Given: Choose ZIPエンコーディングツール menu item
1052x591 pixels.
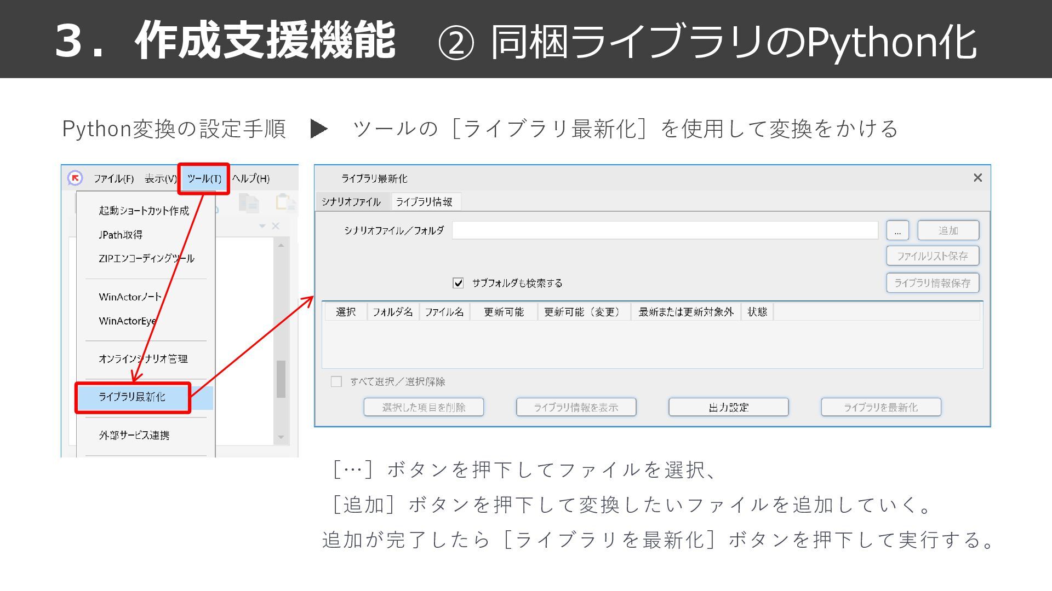Looking at the screenshot, I should 146,258.
